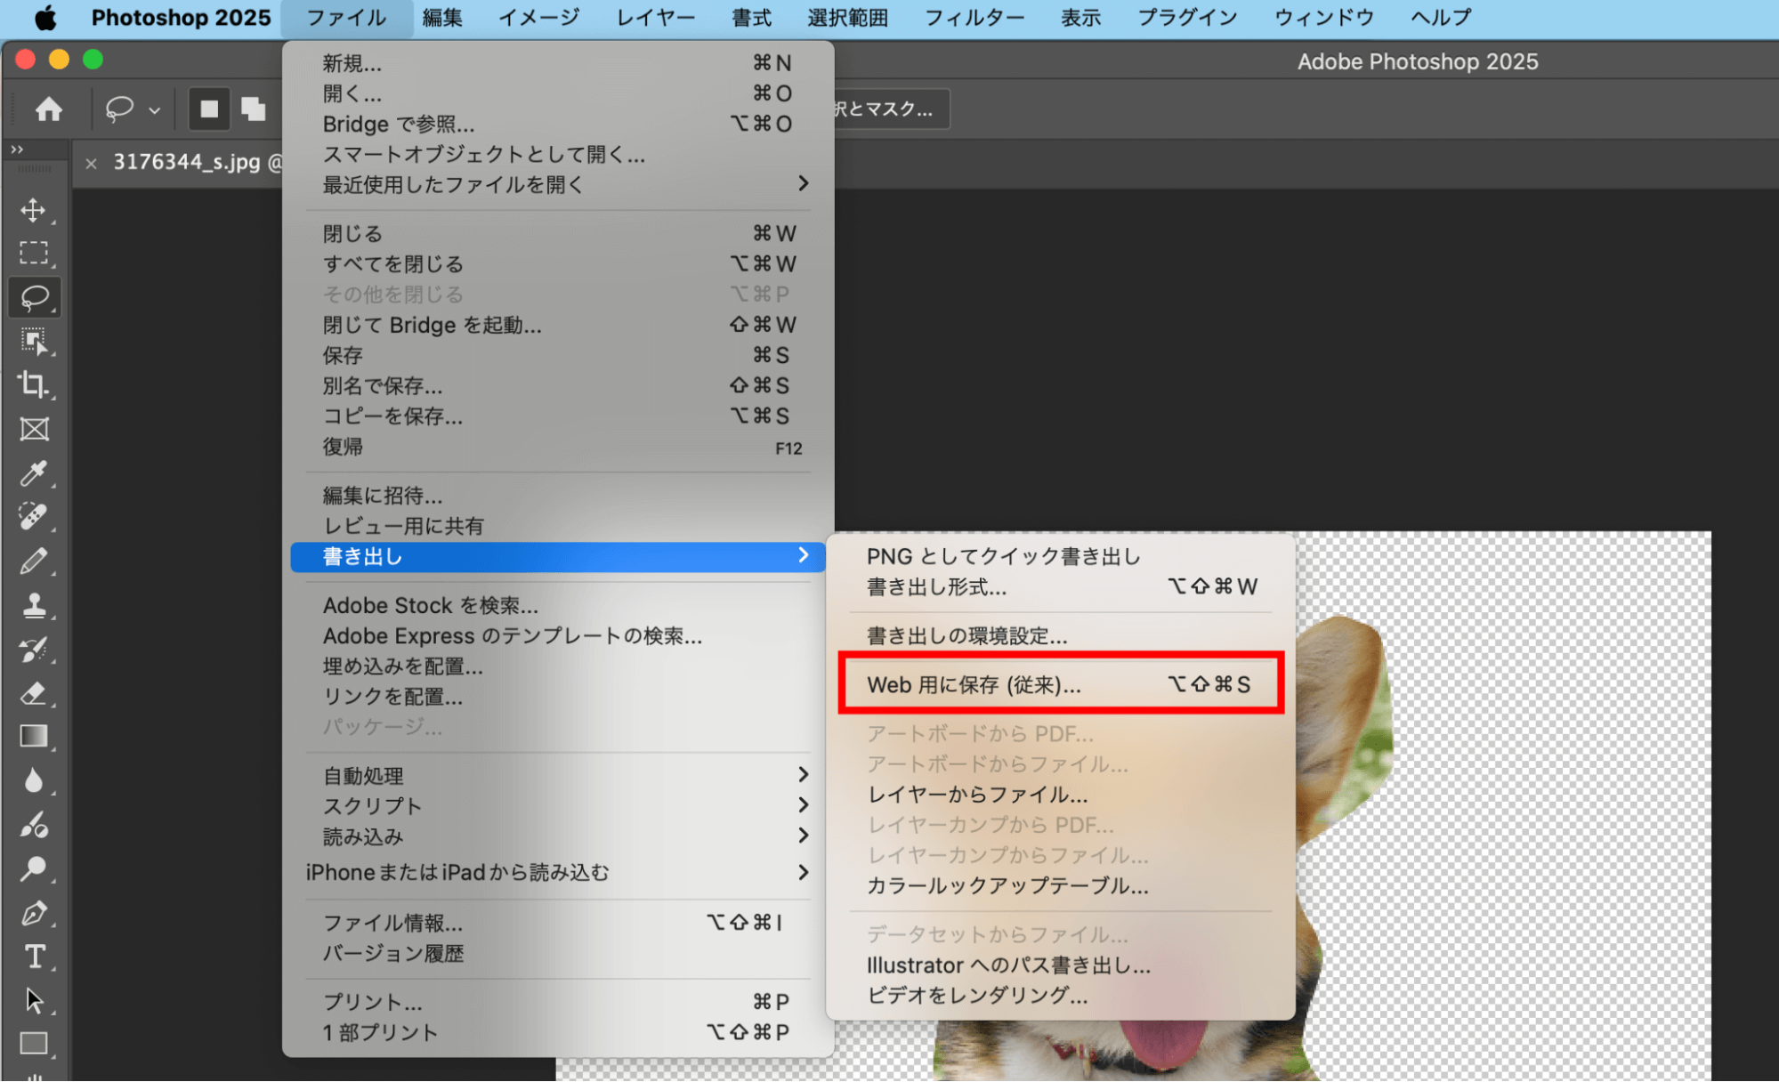
Task: Close the 3176344_s.jpg document tab
Action: click(91, 163)
